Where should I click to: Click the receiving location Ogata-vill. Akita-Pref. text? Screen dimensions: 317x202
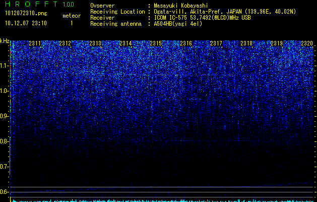(x=225, y=12)
